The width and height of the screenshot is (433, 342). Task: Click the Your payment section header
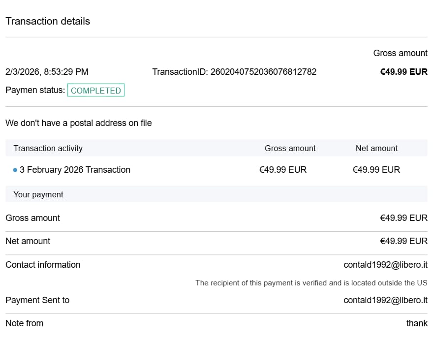(38, 194)
